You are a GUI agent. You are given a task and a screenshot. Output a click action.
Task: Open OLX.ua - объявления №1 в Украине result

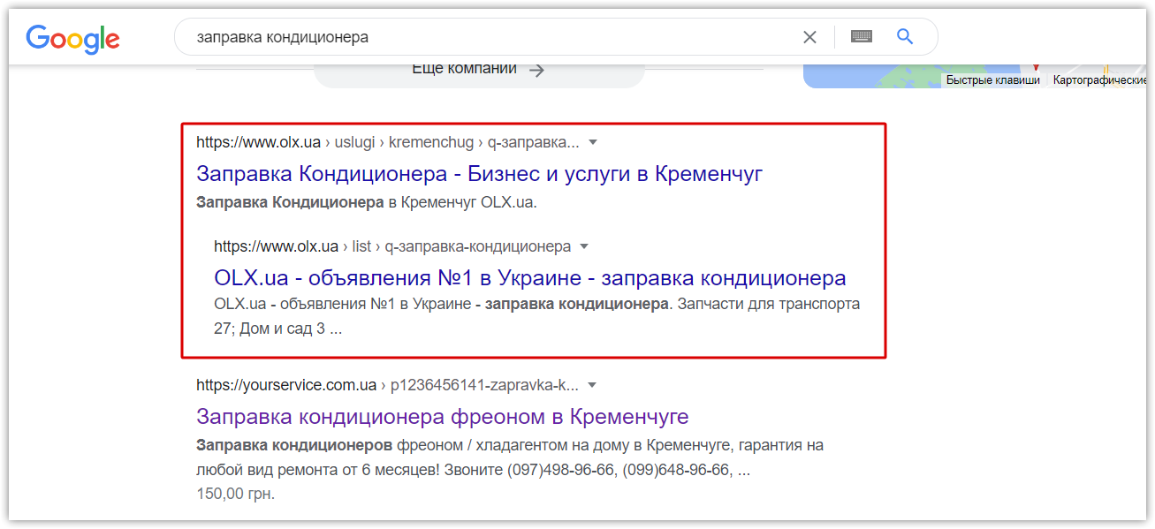coord(530,277)
